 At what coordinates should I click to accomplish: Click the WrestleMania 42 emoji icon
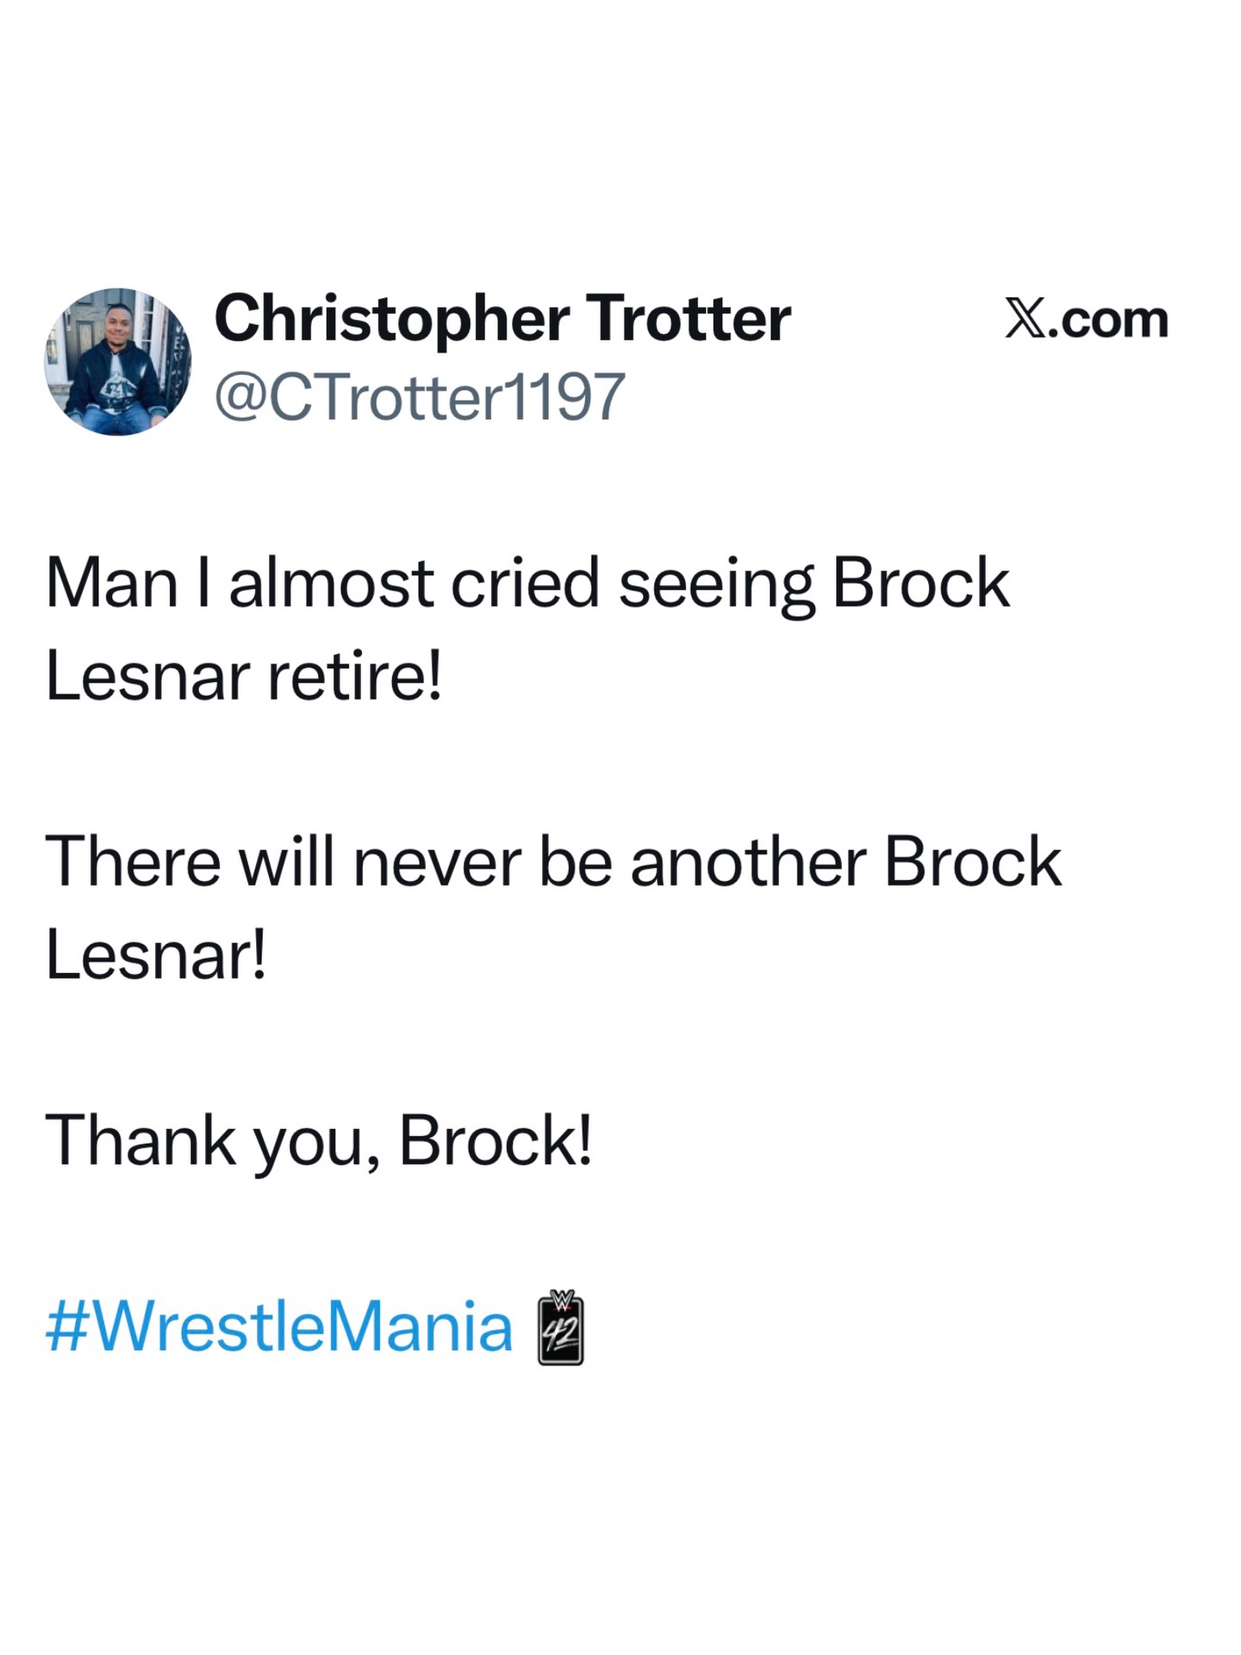click(560, 1328)
